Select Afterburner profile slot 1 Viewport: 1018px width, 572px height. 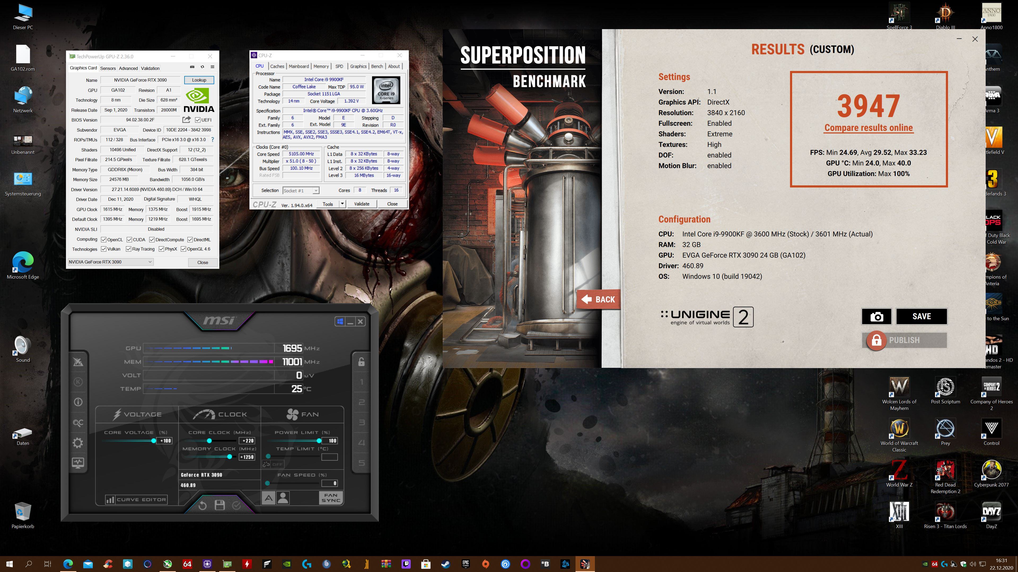(362, 382)
